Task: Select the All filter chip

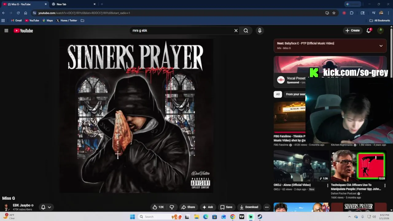Action: click(x=278, y=94)
